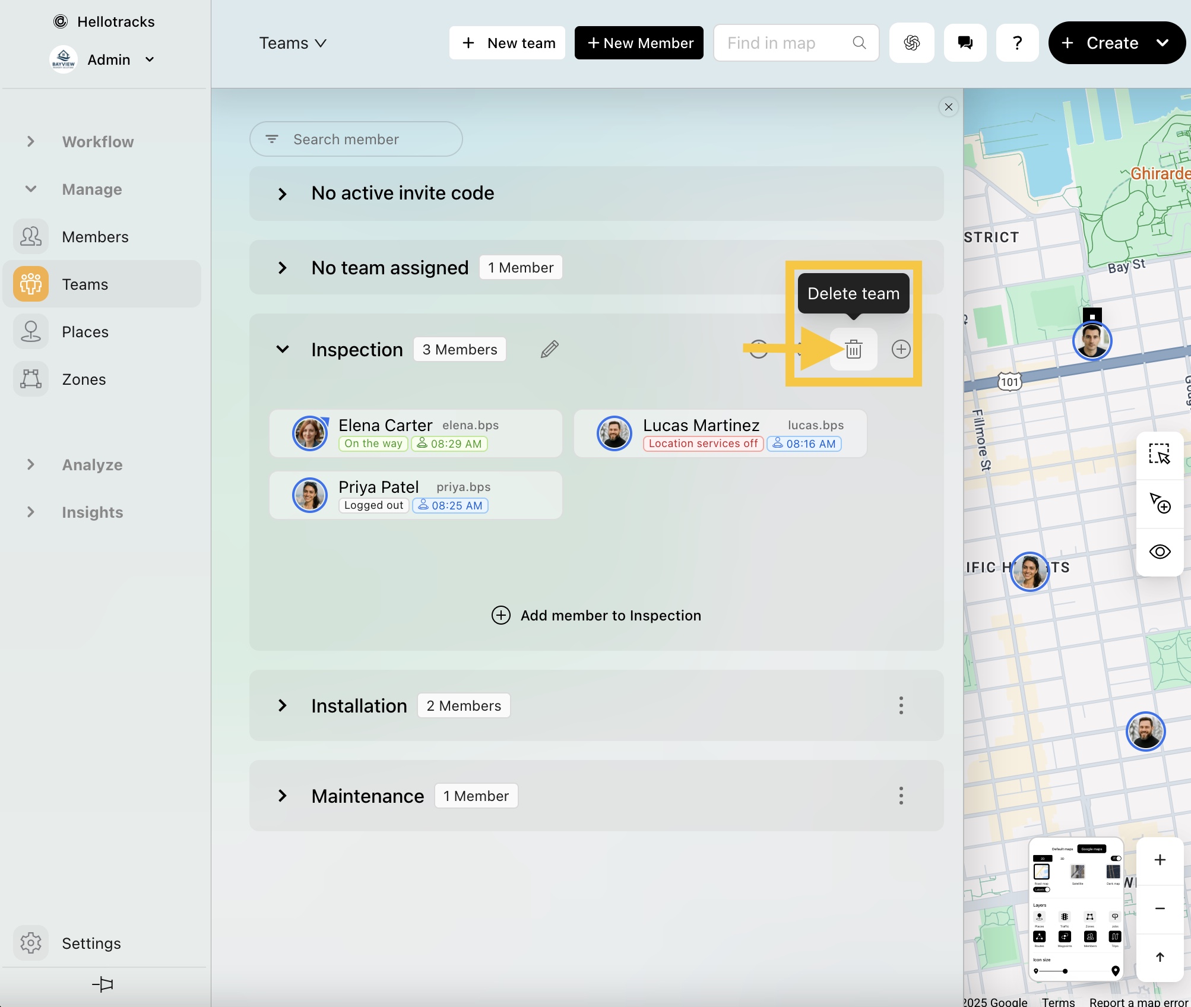
Task: Adjust the Icon size slider handle
Action: coord(1065,971)
